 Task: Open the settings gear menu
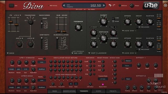[166, 5]
